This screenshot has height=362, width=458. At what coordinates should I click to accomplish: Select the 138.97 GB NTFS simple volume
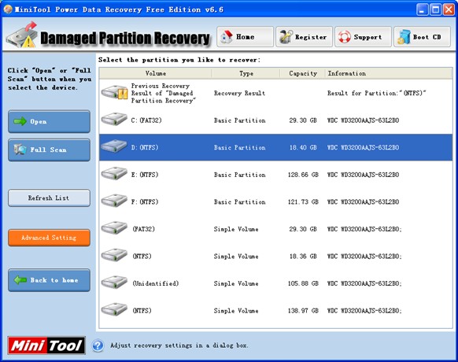275,310
